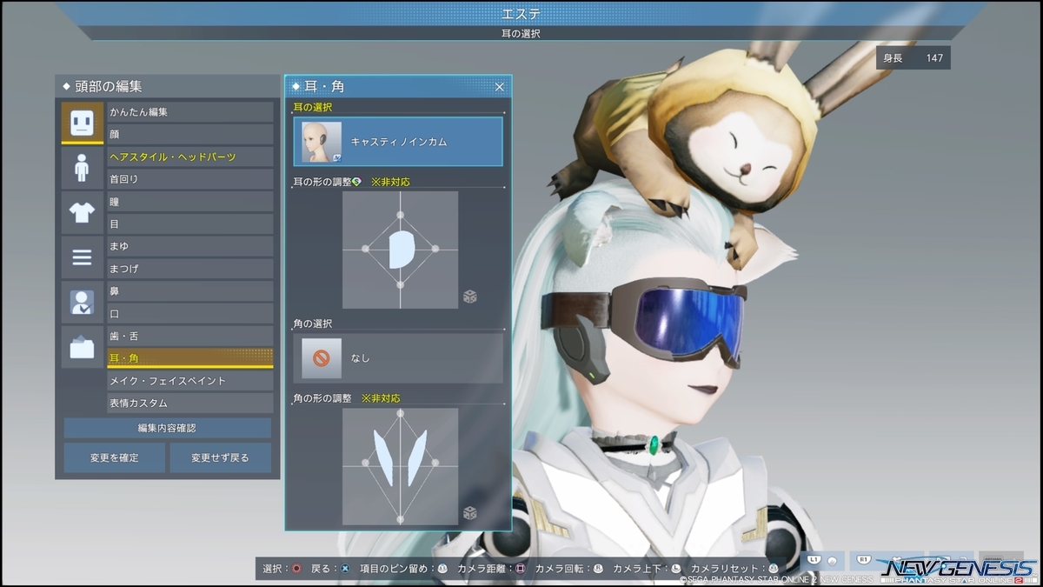
Task: Open the 口 menu item
Action: [x=190, y=314]
